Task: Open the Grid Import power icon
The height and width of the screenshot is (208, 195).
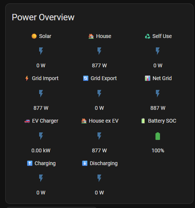Action: click(41, 93)
